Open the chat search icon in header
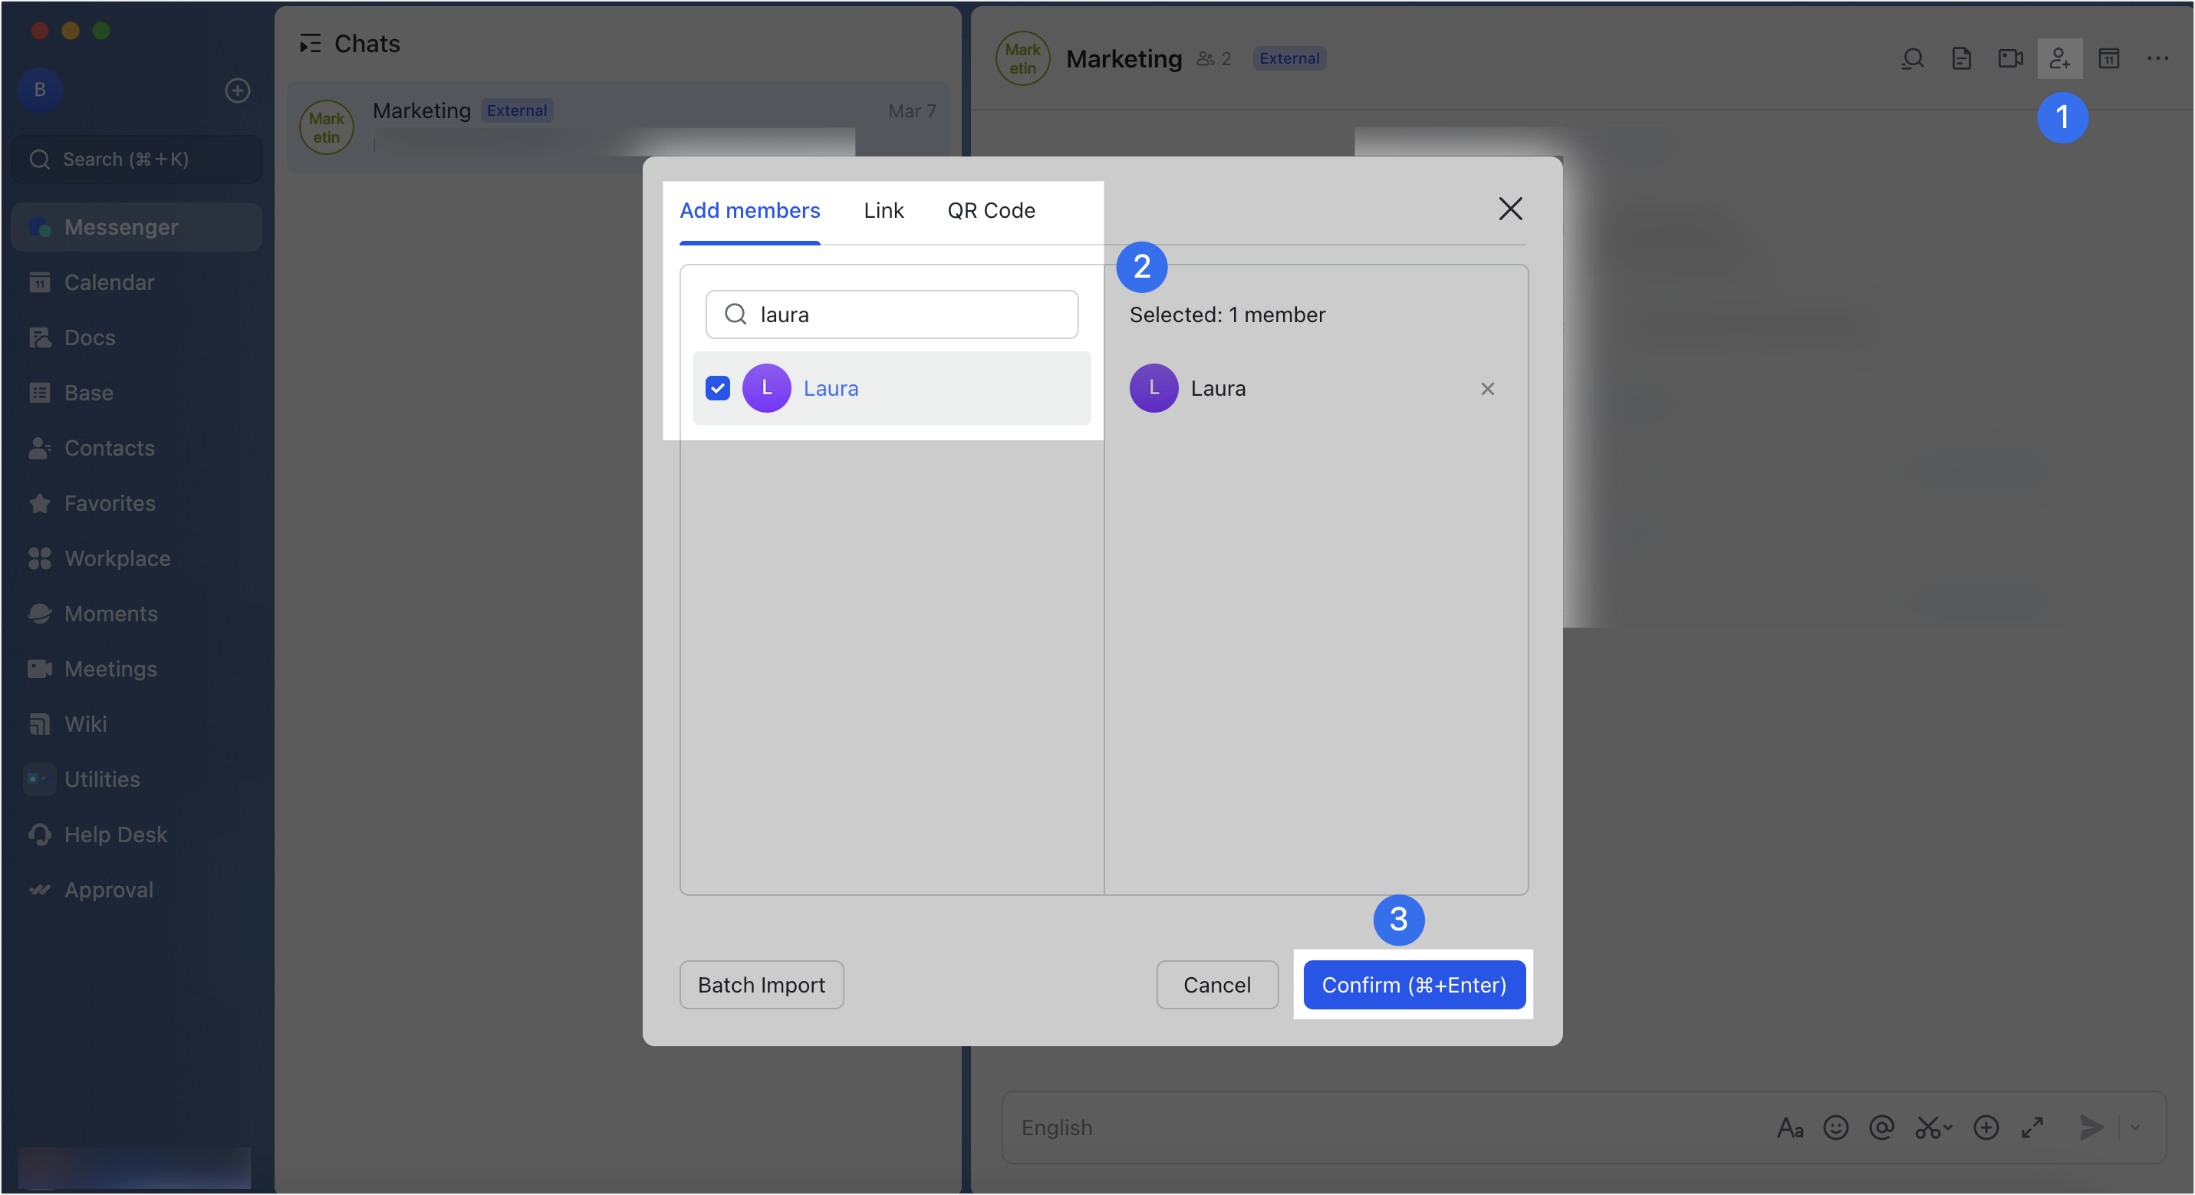 point(1912,58)
